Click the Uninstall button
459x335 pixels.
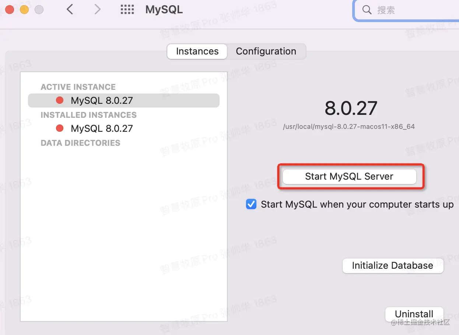pos(414,314)
